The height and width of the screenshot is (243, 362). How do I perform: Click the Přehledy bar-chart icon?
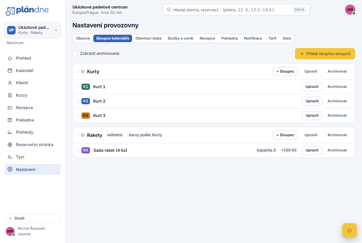[10, 132]
